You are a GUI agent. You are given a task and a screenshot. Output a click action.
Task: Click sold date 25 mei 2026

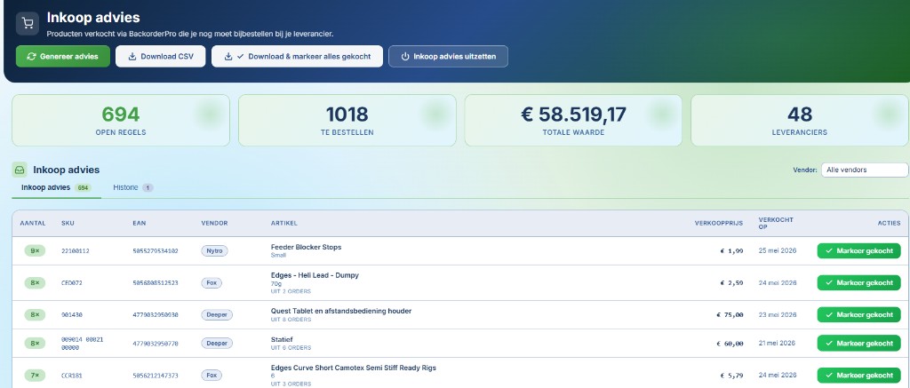click(778, 251)
